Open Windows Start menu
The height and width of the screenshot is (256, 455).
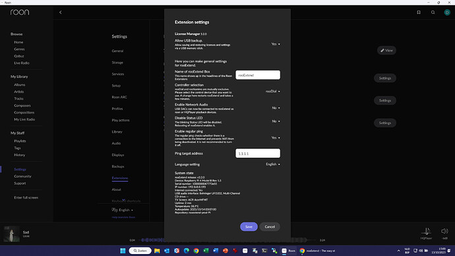(x=123, y=251)
